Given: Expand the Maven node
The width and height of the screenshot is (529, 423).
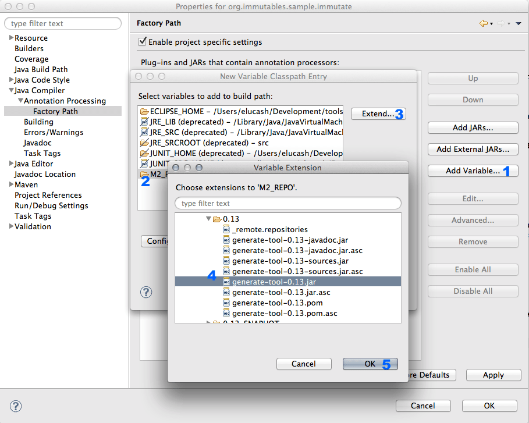Looking at the screenshot, I should coord(11,184).
